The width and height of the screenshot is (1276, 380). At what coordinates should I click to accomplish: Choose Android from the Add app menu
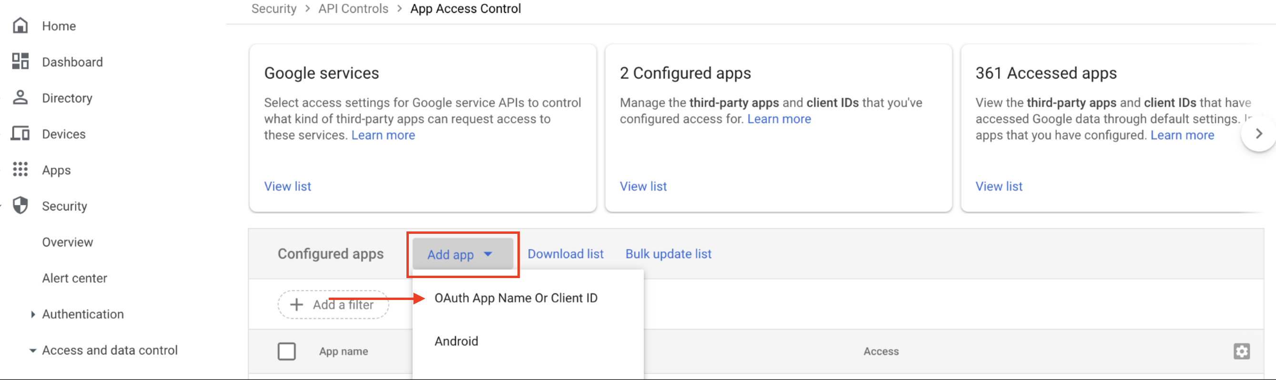[x=456, y=341]
